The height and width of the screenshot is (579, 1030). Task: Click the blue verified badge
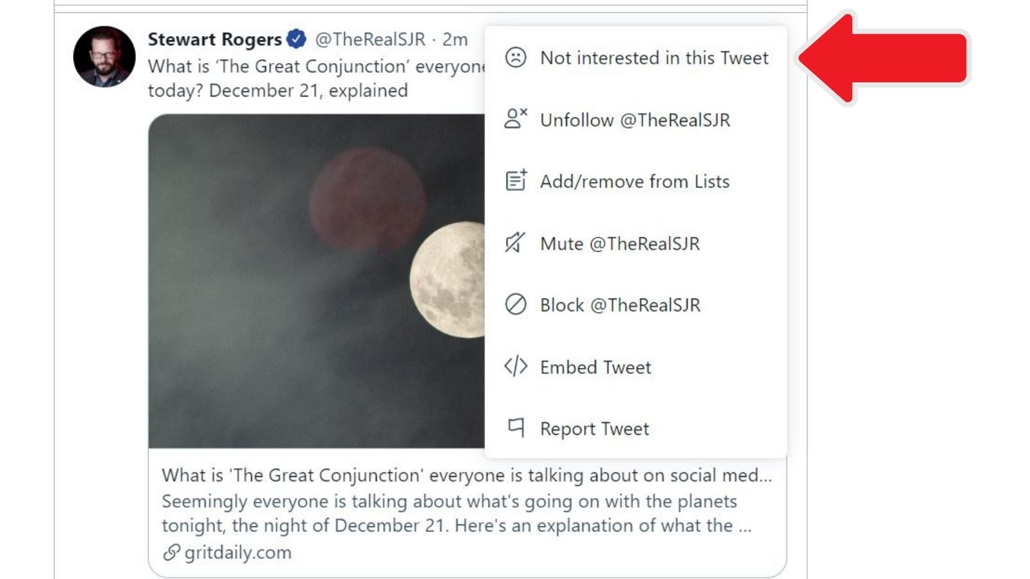[296, 39]
